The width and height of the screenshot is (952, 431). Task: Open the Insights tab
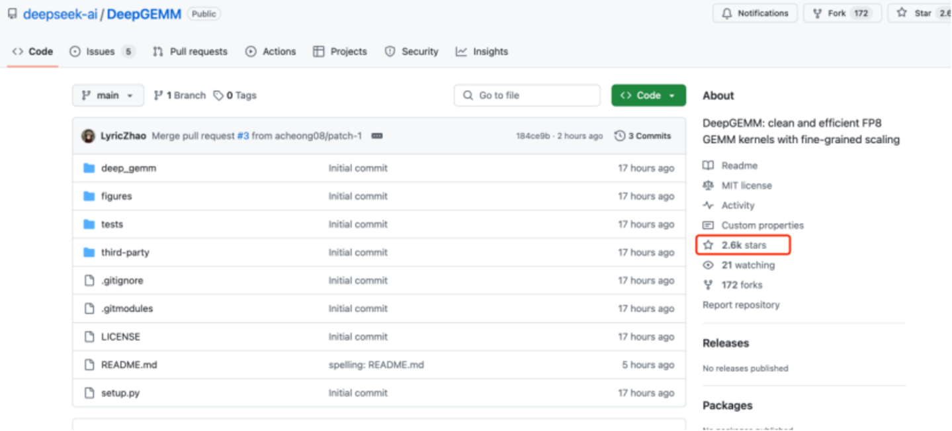(x=482, y=52)
